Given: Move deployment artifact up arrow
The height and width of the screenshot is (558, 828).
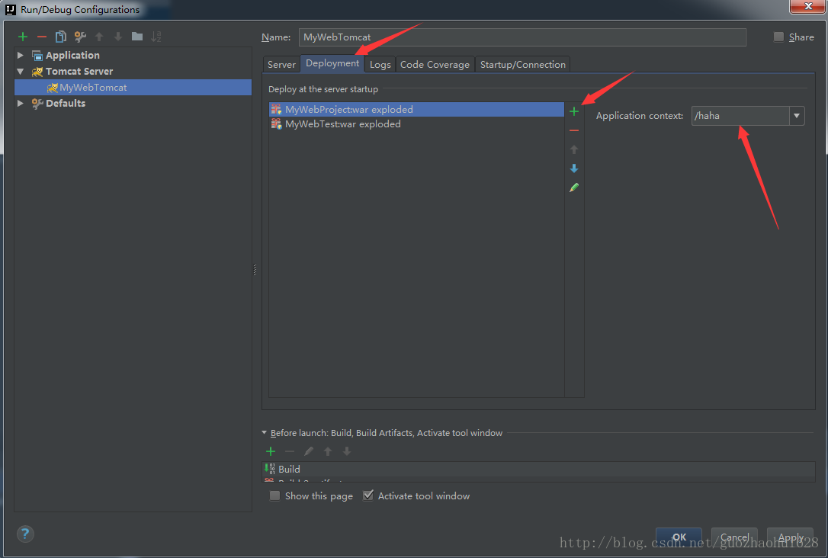Looking at the screenshot, I should (574, 149).
